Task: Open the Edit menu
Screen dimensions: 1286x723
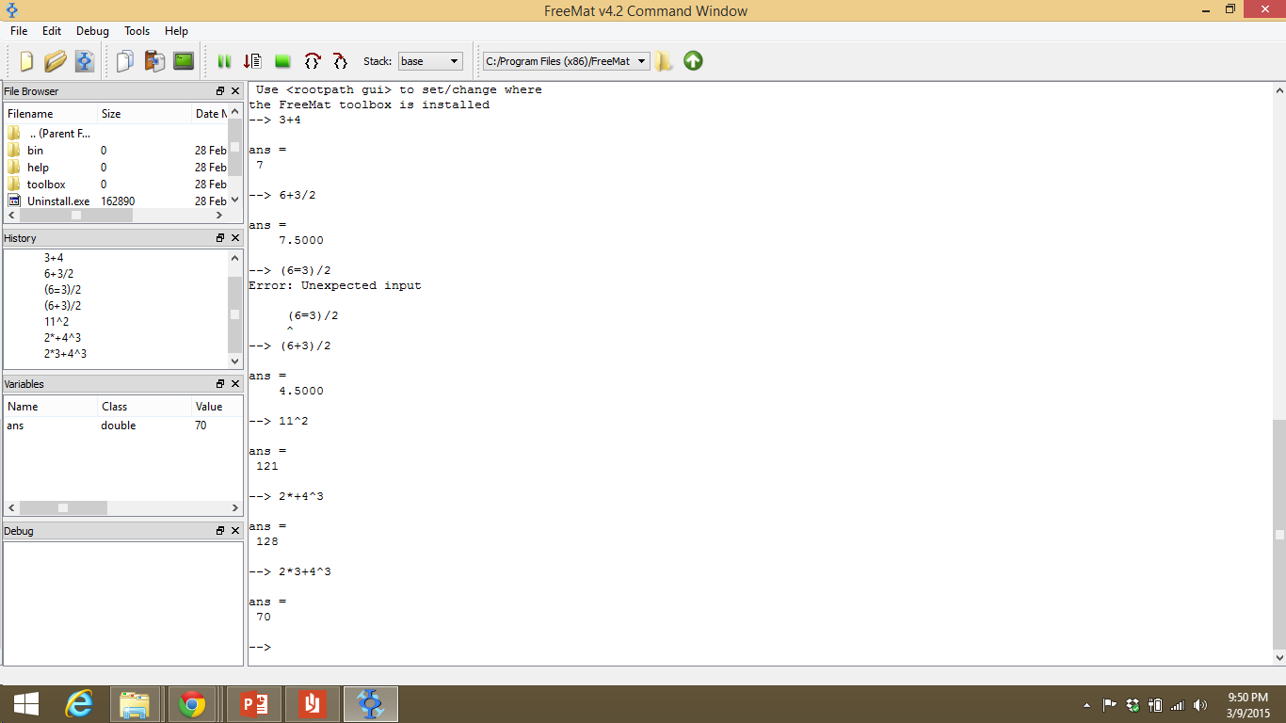Action: click(52, 31)
